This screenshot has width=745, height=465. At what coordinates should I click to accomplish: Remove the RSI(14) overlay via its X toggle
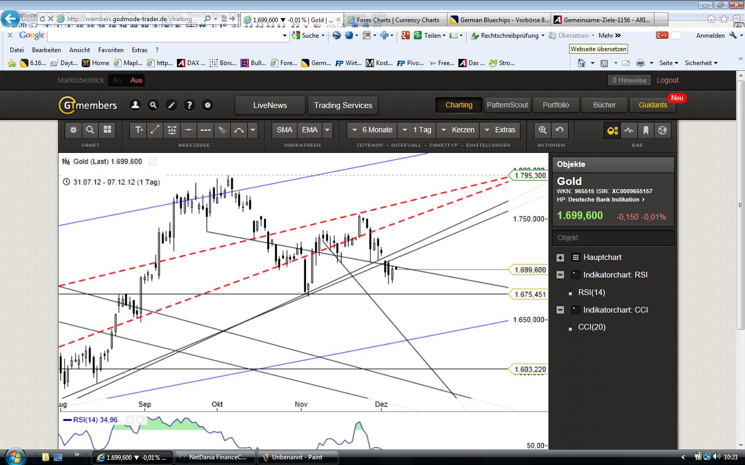pos(140,420)
